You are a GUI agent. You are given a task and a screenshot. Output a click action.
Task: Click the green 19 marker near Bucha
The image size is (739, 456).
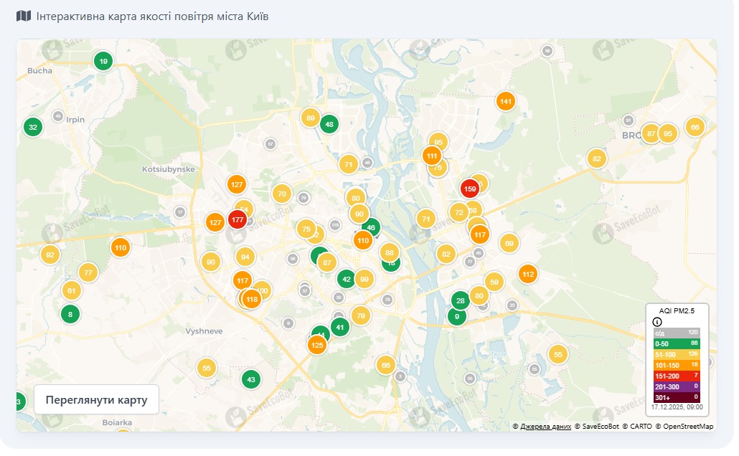click(x=103, y=62)
